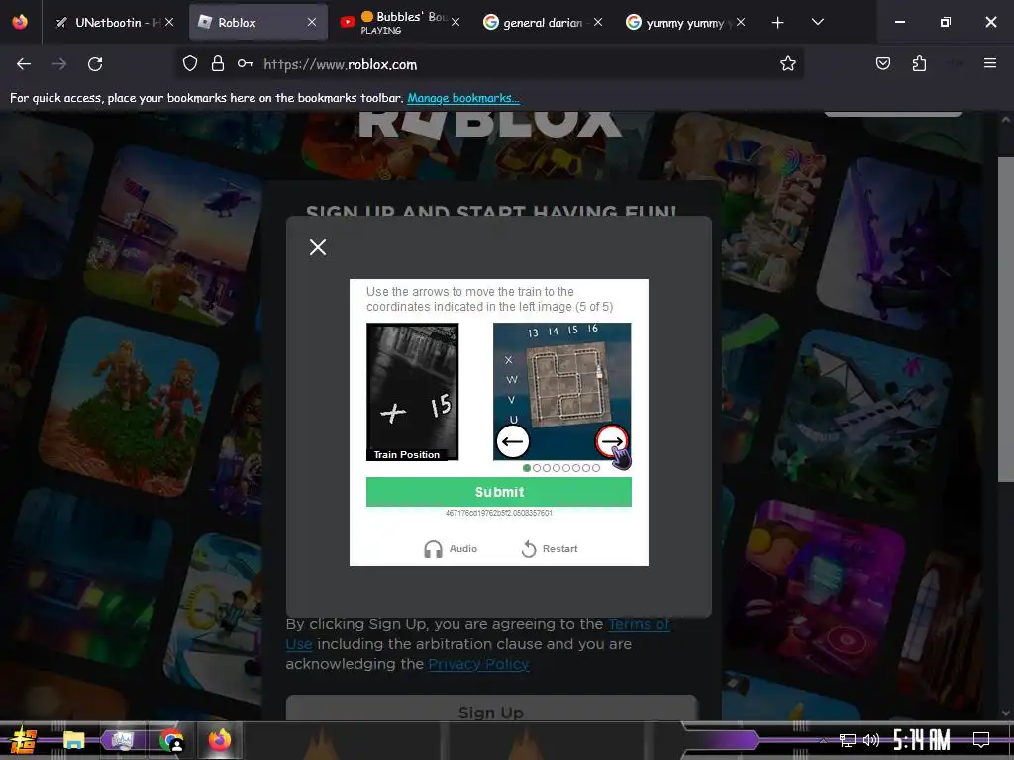Restart the captcha challenge
The height and width of the screenshot is (760, 1014).
pos(549,548)
